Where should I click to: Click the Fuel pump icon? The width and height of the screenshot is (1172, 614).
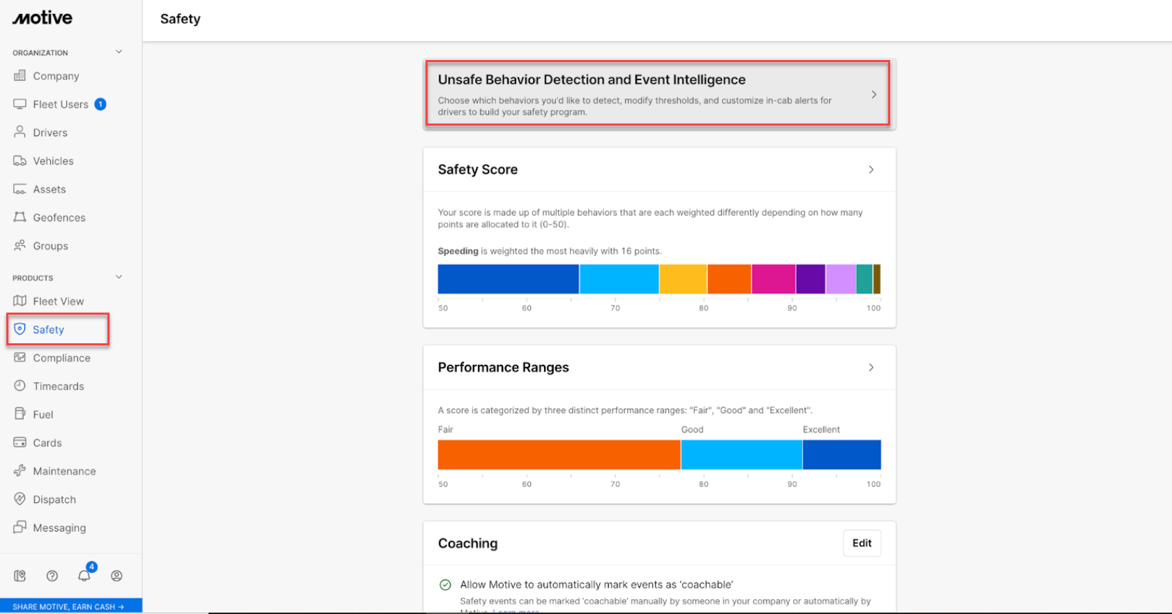(x=20, y=414)
